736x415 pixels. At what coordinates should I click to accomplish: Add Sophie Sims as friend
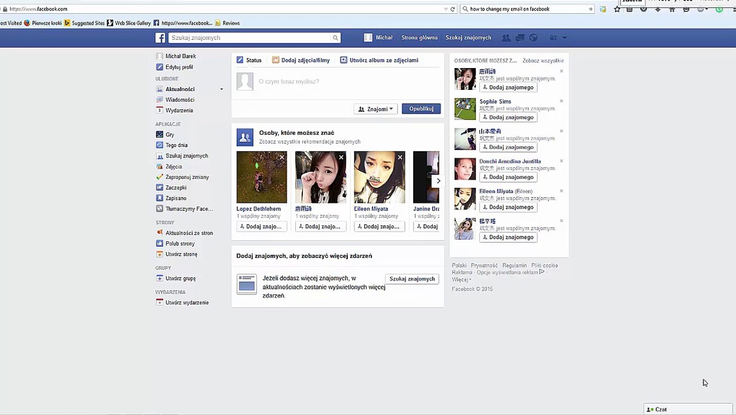tap(508, 117)
